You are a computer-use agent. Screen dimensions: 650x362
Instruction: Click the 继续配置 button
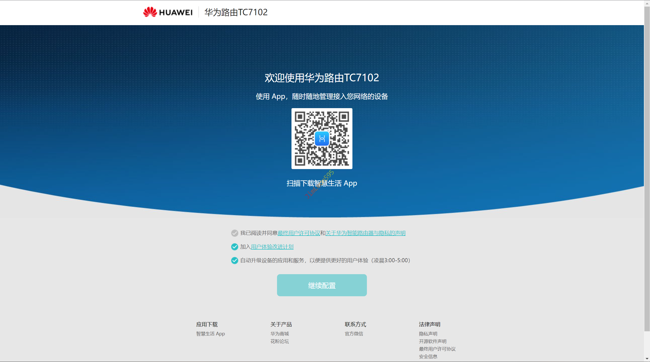click(x=322, y=285)
